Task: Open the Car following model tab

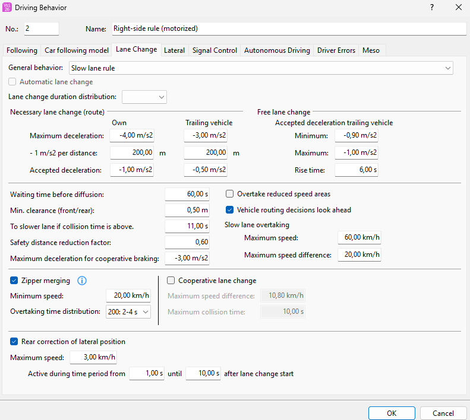Action: (76, 50)
